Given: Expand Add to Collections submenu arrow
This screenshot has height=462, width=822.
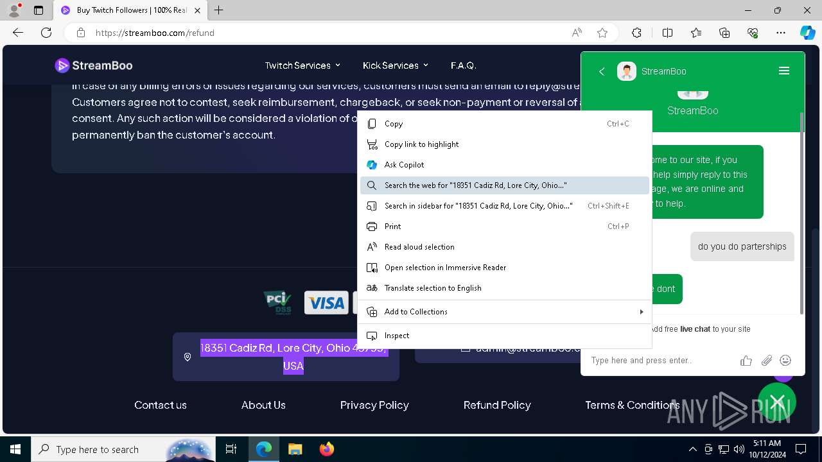Looking at the screenshot, I should pos(641,312).
